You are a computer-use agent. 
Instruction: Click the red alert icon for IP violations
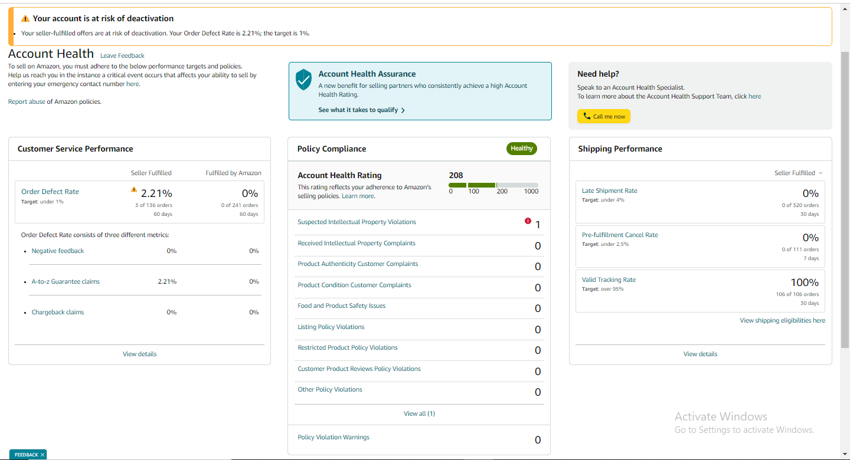[x=528, y=221]
